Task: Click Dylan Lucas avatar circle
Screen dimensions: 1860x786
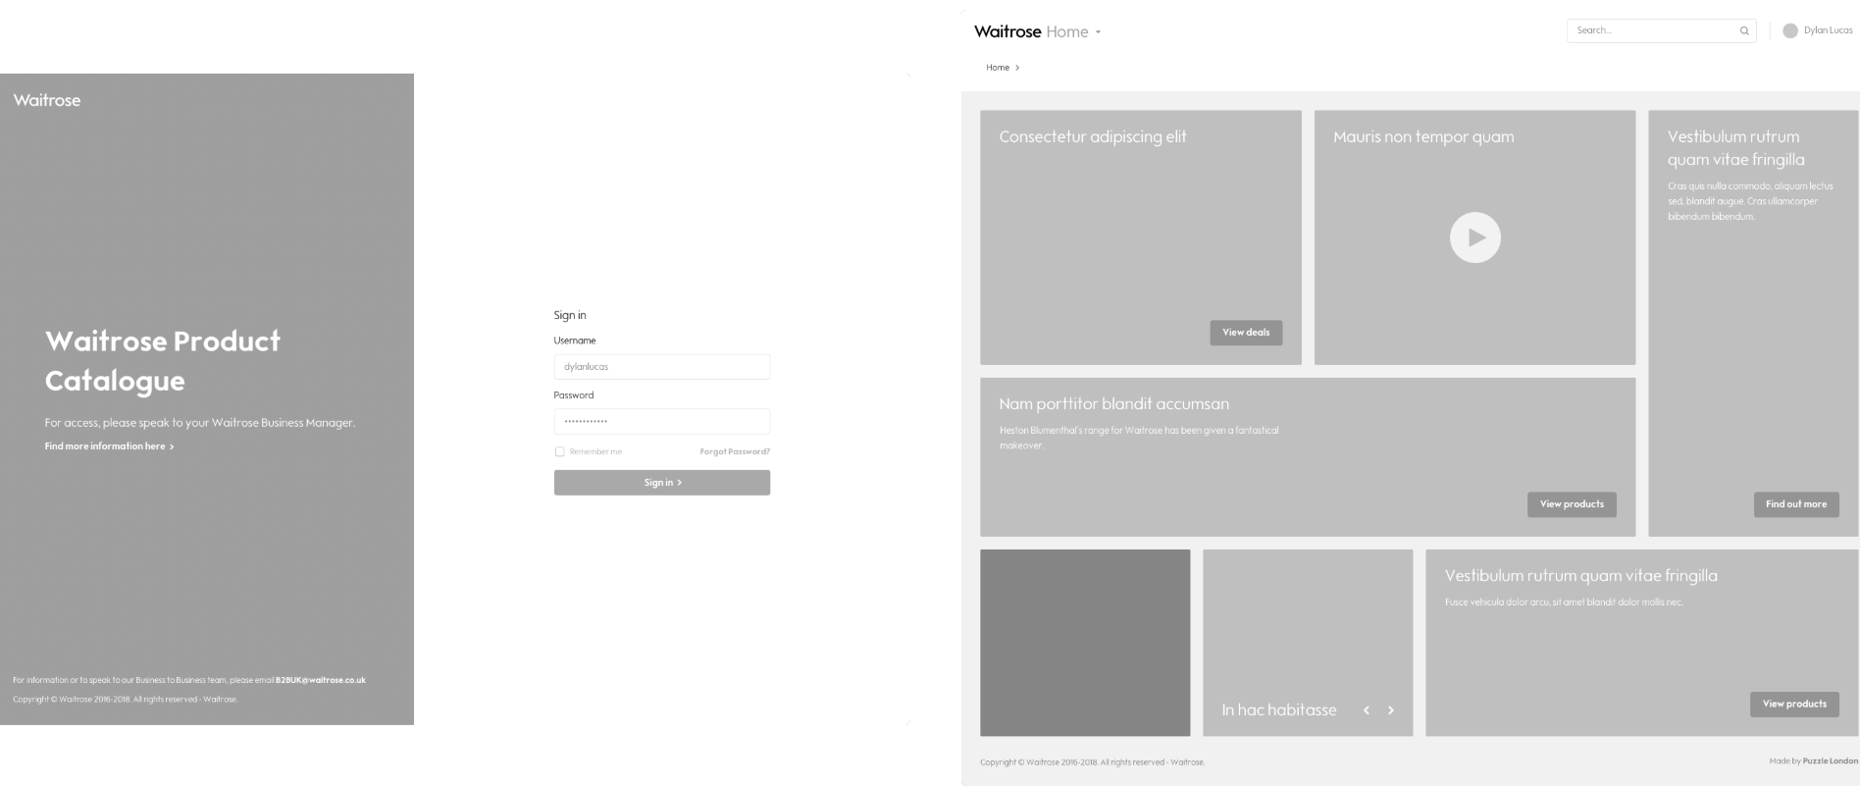Action: (1790, 30)
